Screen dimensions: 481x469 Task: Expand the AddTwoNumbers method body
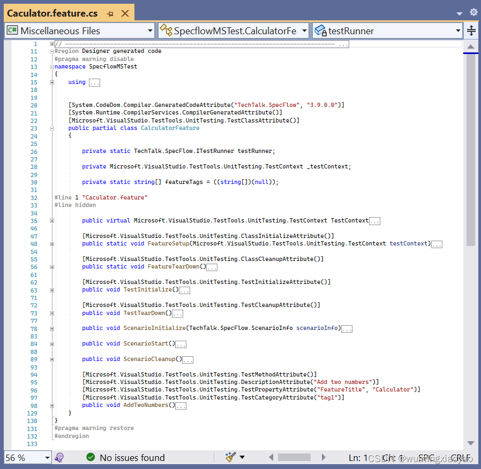pos(51,405)
